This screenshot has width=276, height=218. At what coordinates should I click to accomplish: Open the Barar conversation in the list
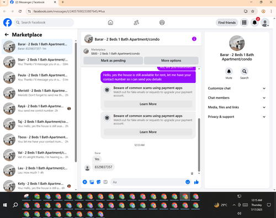coord(37,46)
